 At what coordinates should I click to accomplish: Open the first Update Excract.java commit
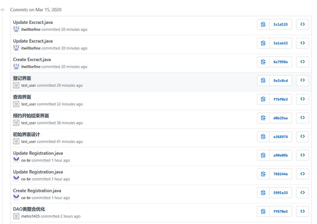33,22
